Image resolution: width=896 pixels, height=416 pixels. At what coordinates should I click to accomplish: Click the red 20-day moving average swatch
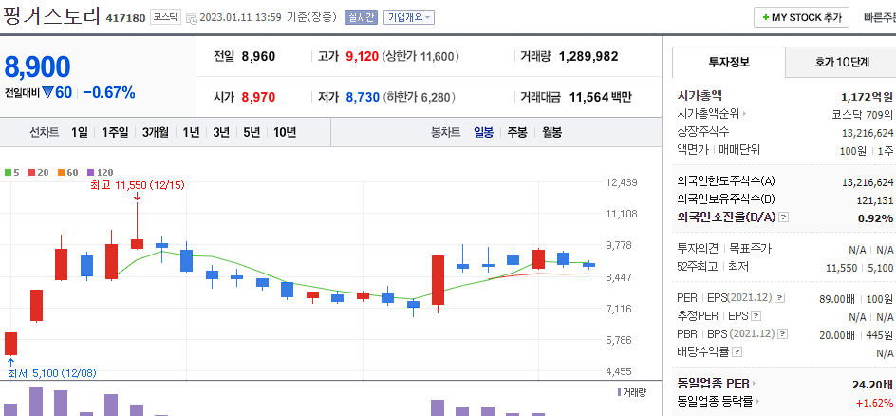tap(32, 172)
